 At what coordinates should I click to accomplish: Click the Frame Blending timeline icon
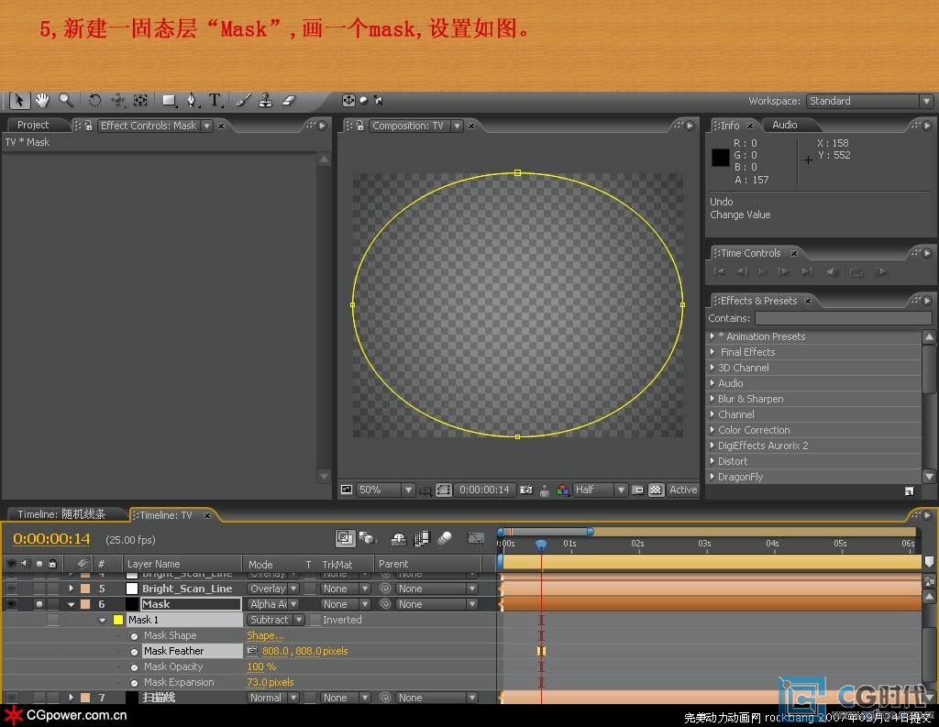pos(422,539)
